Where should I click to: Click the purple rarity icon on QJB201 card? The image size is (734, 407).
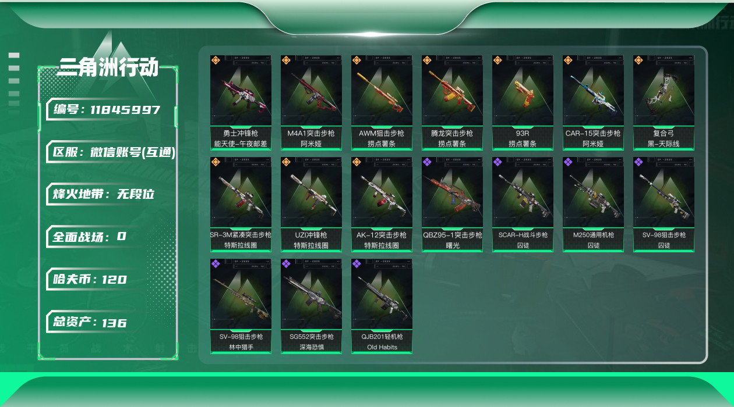pyautogui.click(x=357, y=263)
